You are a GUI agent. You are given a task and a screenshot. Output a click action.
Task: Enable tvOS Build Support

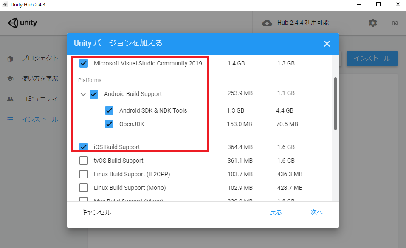click(83, 161)
